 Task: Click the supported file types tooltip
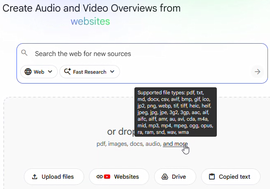click(x=175, y=112)
